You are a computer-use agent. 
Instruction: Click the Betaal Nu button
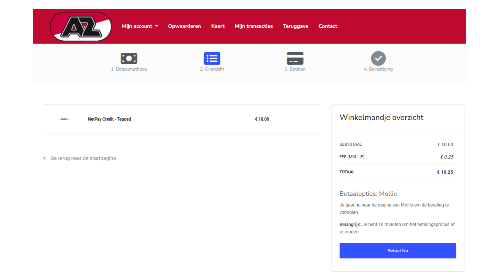pyautogui.click(x=398, y=251)
